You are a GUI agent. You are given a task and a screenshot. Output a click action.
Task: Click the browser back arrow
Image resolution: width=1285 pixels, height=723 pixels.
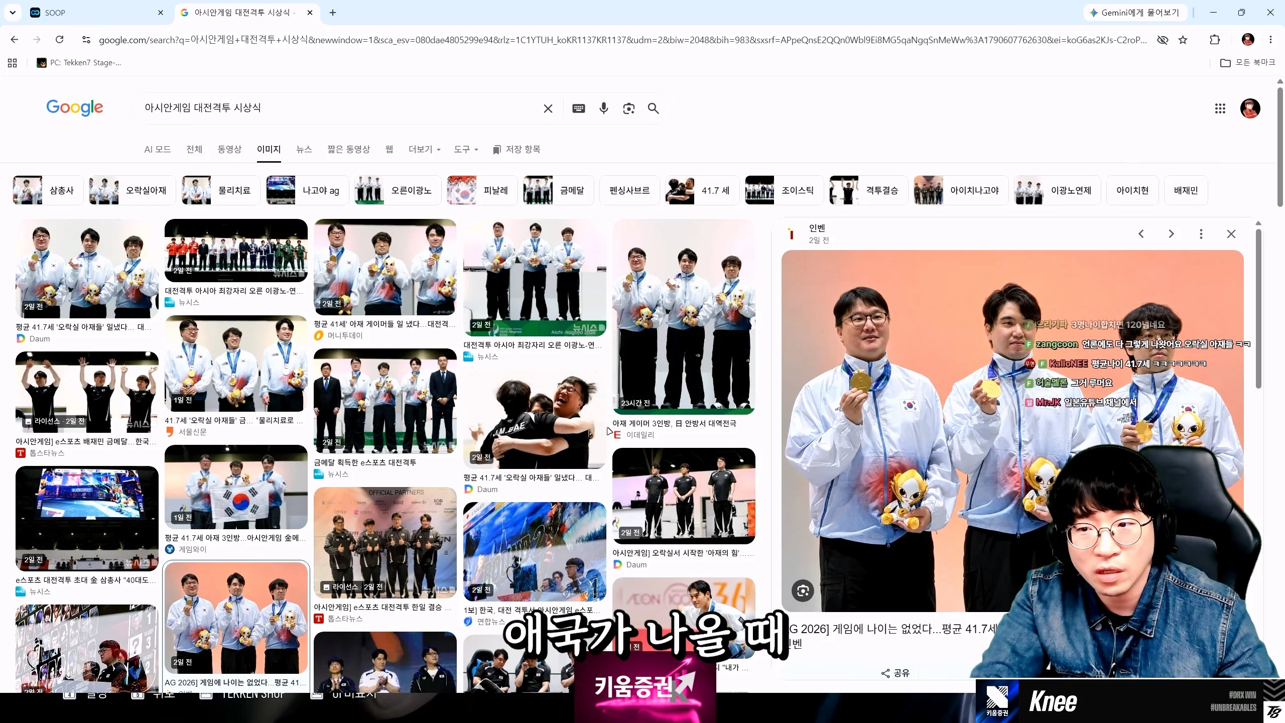(14, 40)
